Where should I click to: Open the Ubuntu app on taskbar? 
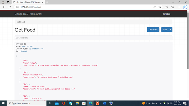click(97, 103)
